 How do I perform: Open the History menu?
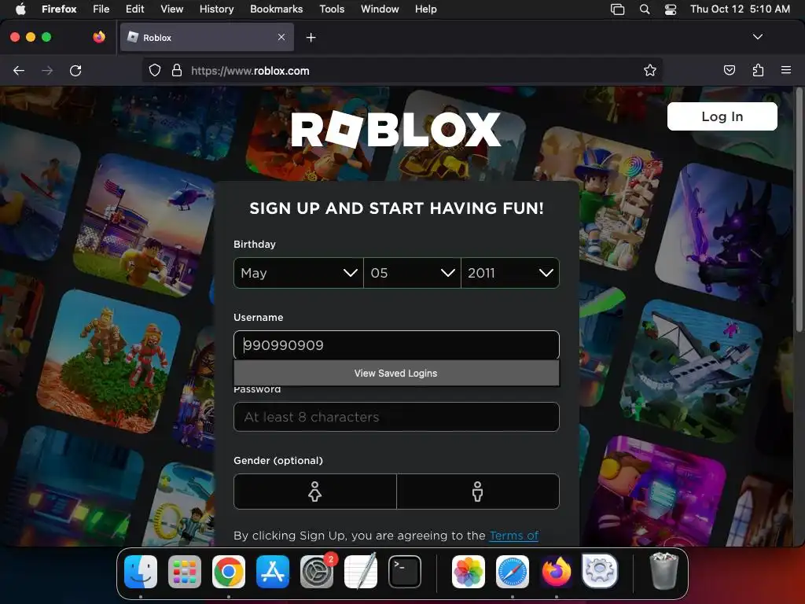point(216,9)
